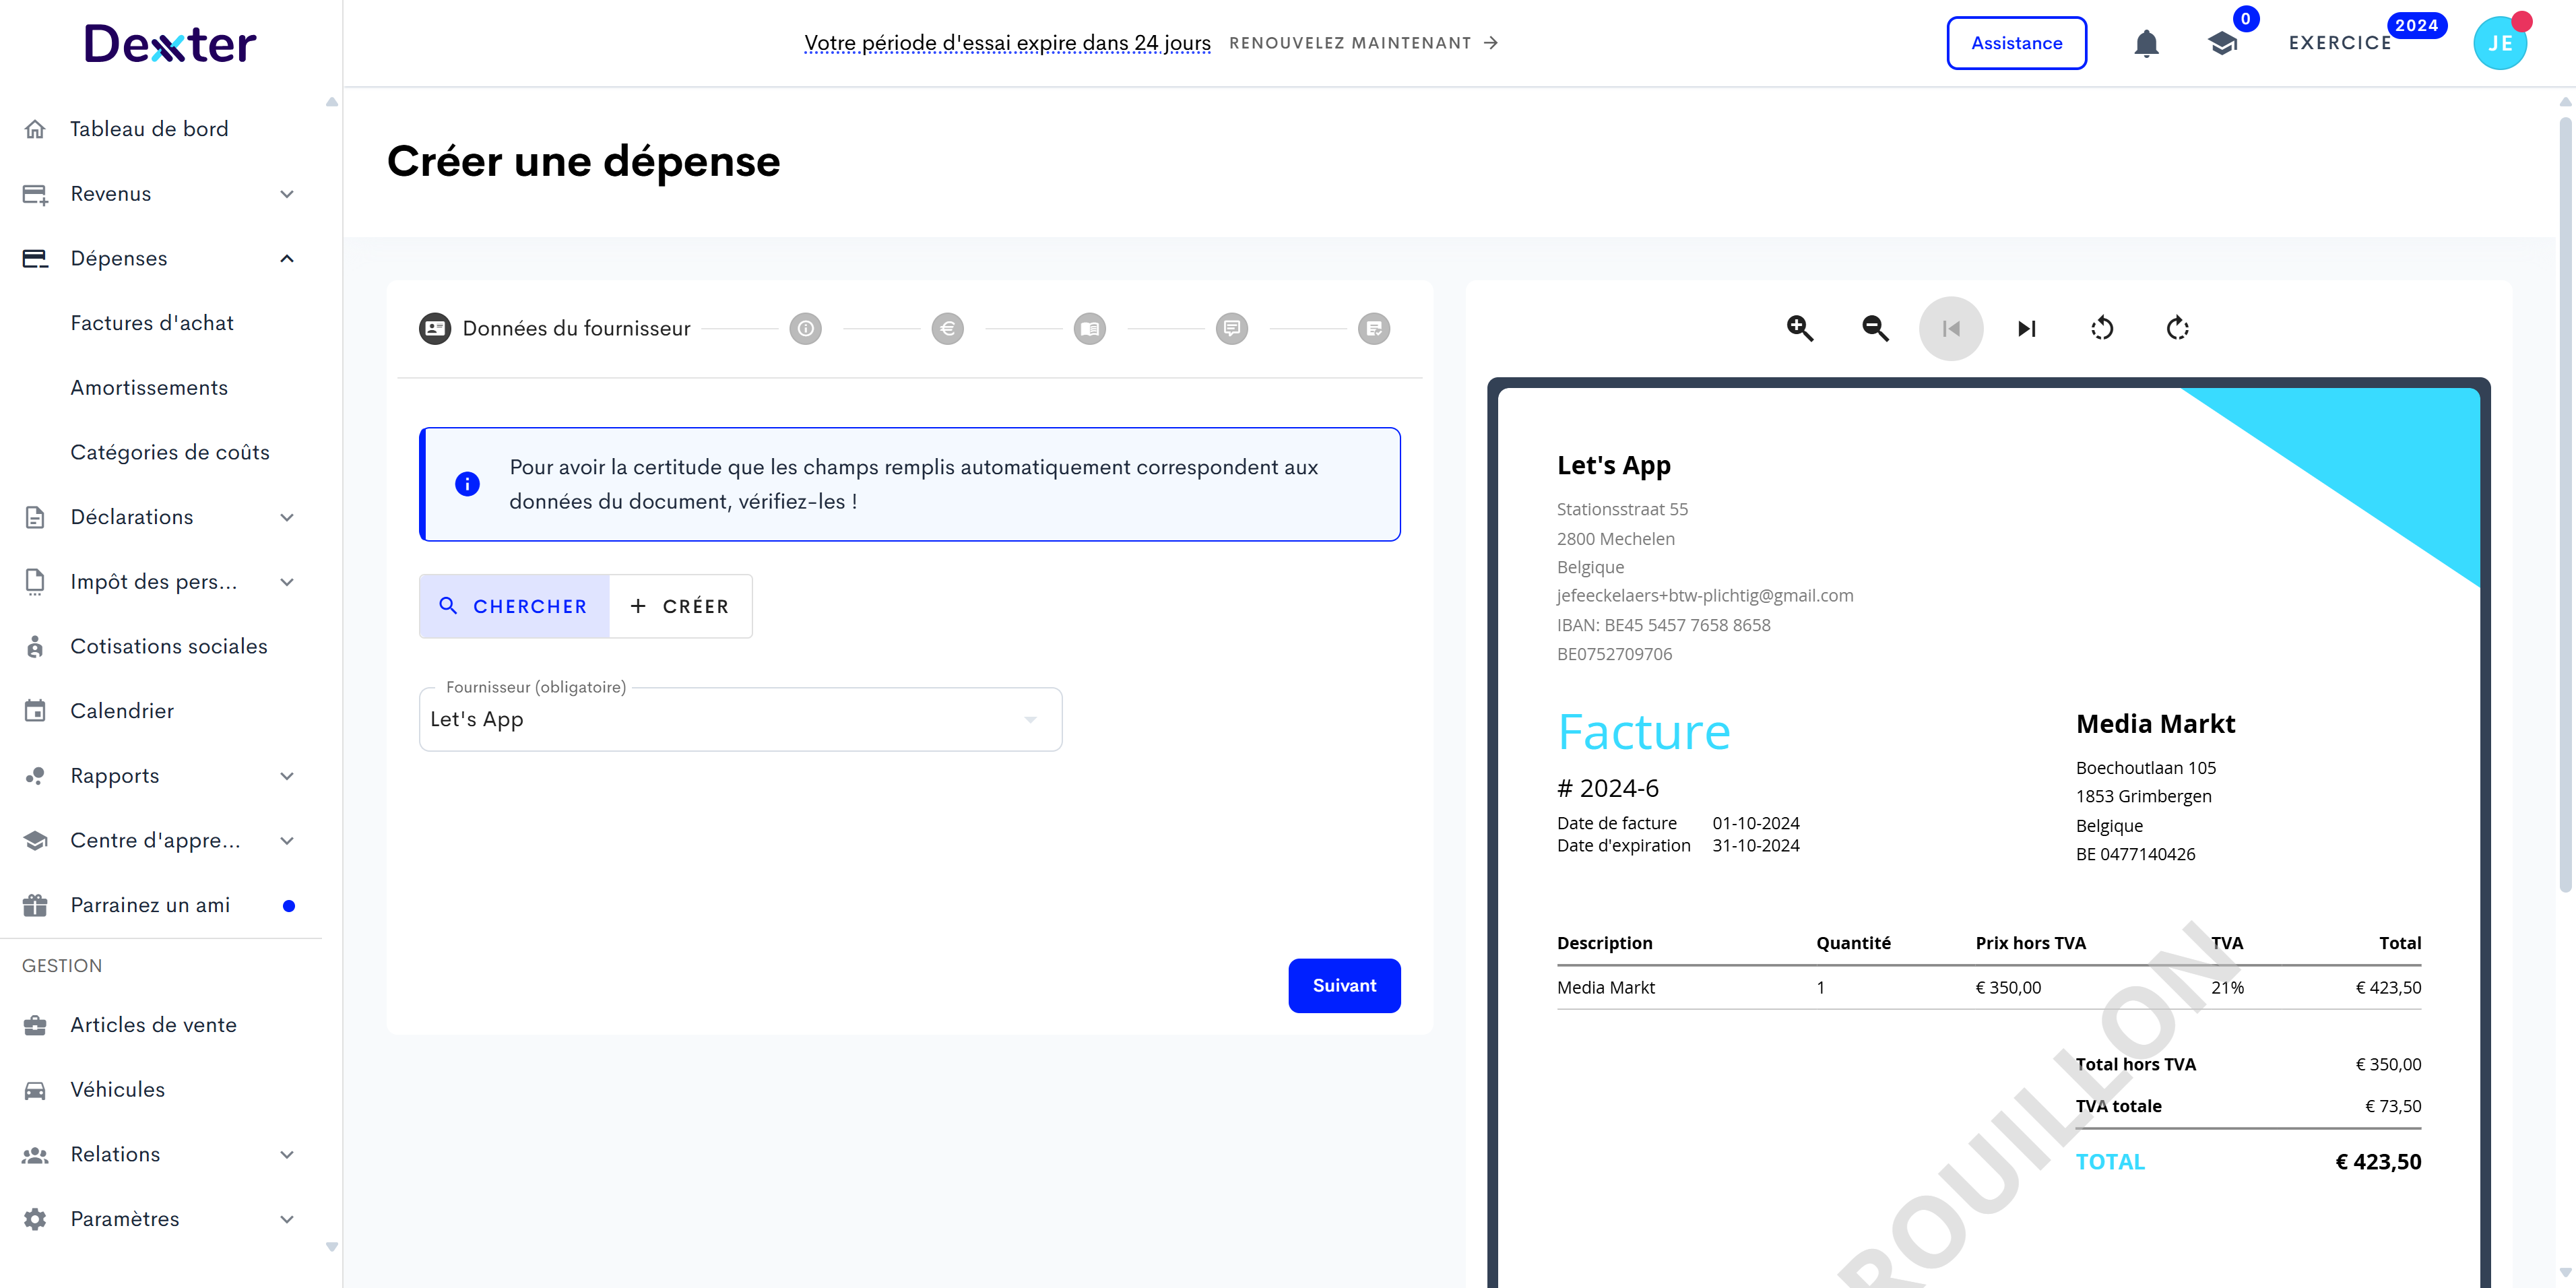Image resolution: width=2576 pixels, height=1288 pixels.
Task: Click the 'Données du fournisseur' step label
Action: [x=576, y=328]
